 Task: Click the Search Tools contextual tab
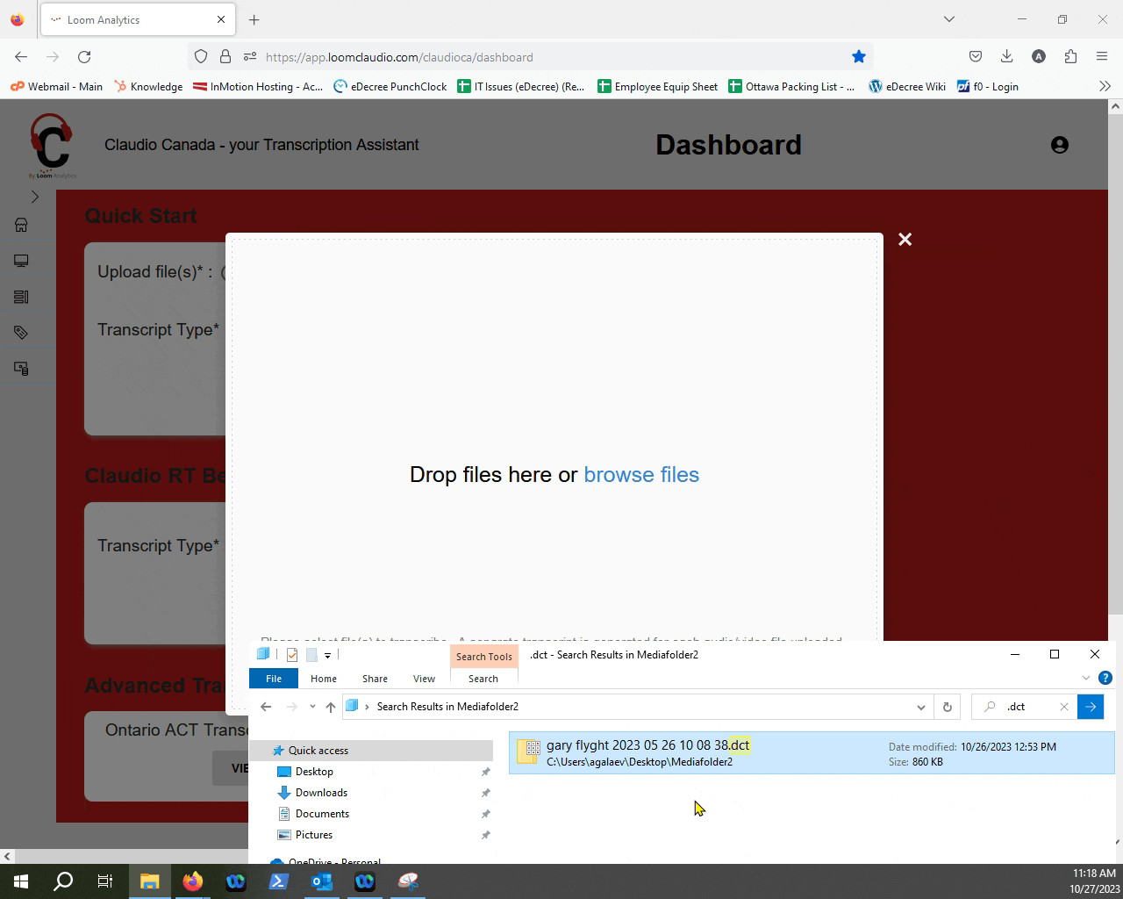(483, 657)
